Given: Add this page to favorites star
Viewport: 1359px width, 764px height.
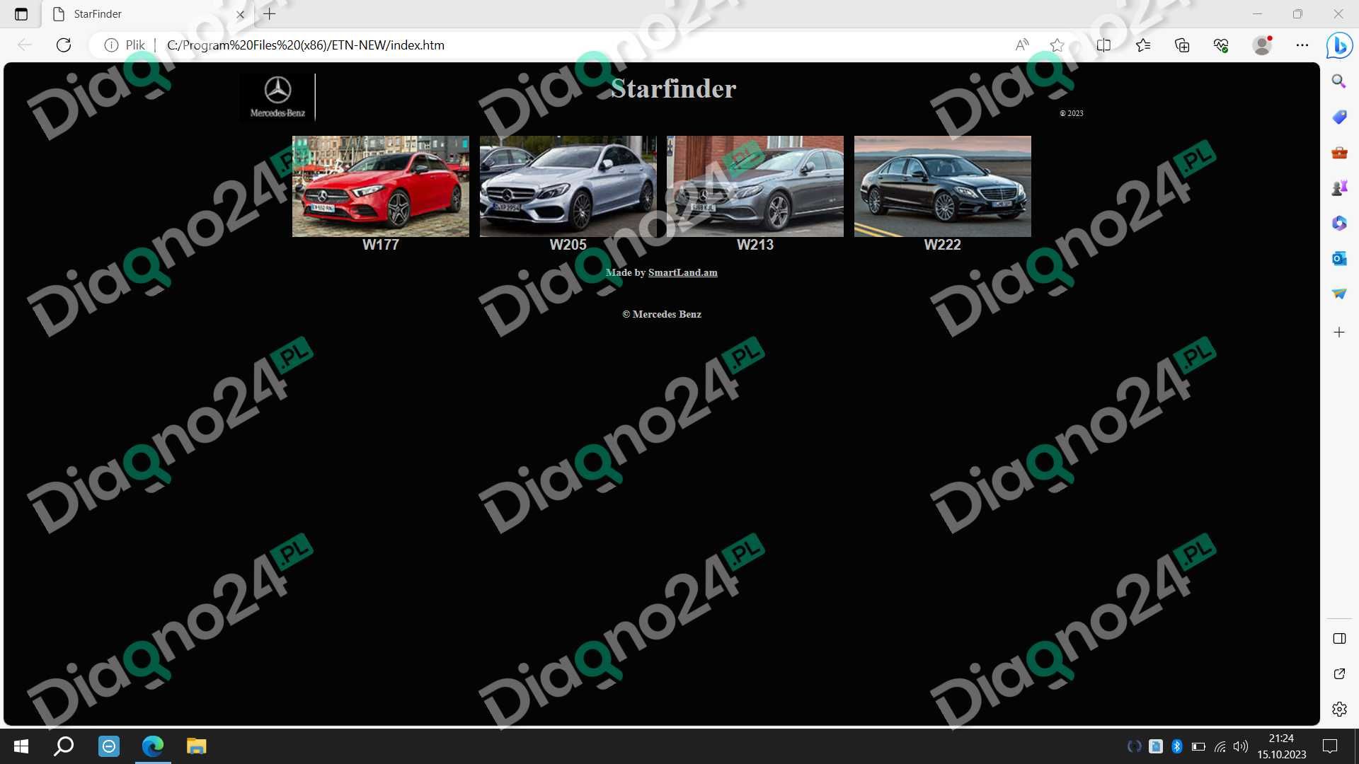Looking at the screenshot, I should [1057, 45].
